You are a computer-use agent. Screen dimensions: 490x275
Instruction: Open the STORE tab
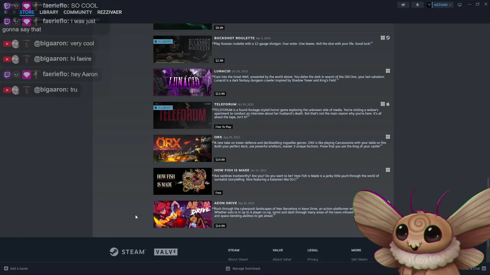tap(27, 12)
